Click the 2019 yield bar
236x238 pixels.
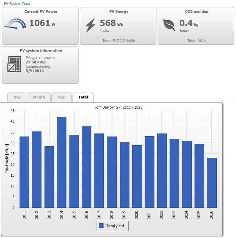(124, 175)
